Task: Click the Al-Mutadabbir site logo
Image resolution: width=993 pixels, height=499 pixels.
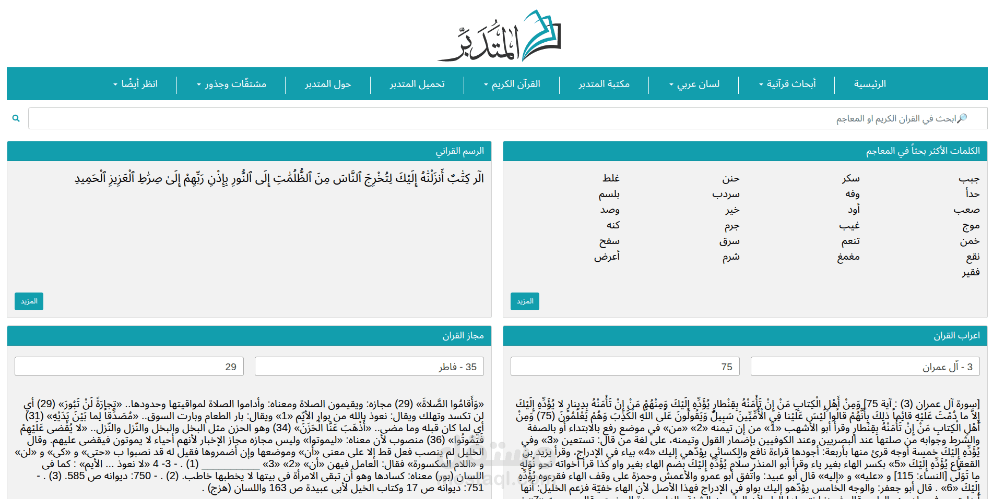Action: pyautogui.click(x=499, y=35)
